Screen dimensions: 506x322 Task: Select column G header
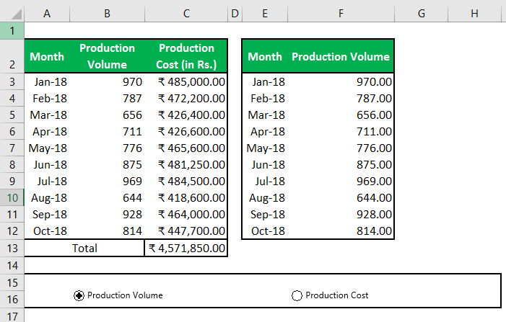pyautogui.click(x=421, y=14)
